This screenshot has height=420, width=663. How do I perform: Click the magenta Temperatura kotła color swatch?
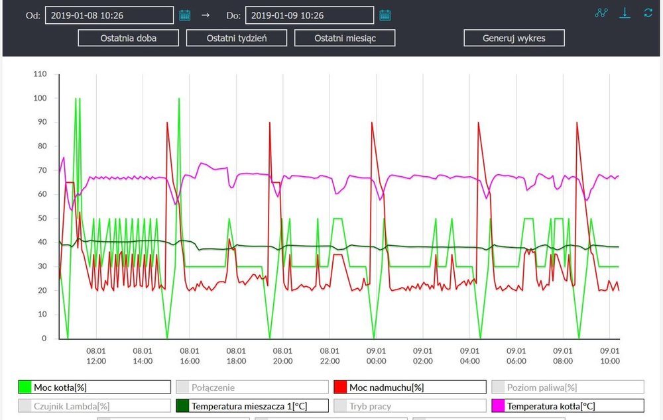click(498, 405)
